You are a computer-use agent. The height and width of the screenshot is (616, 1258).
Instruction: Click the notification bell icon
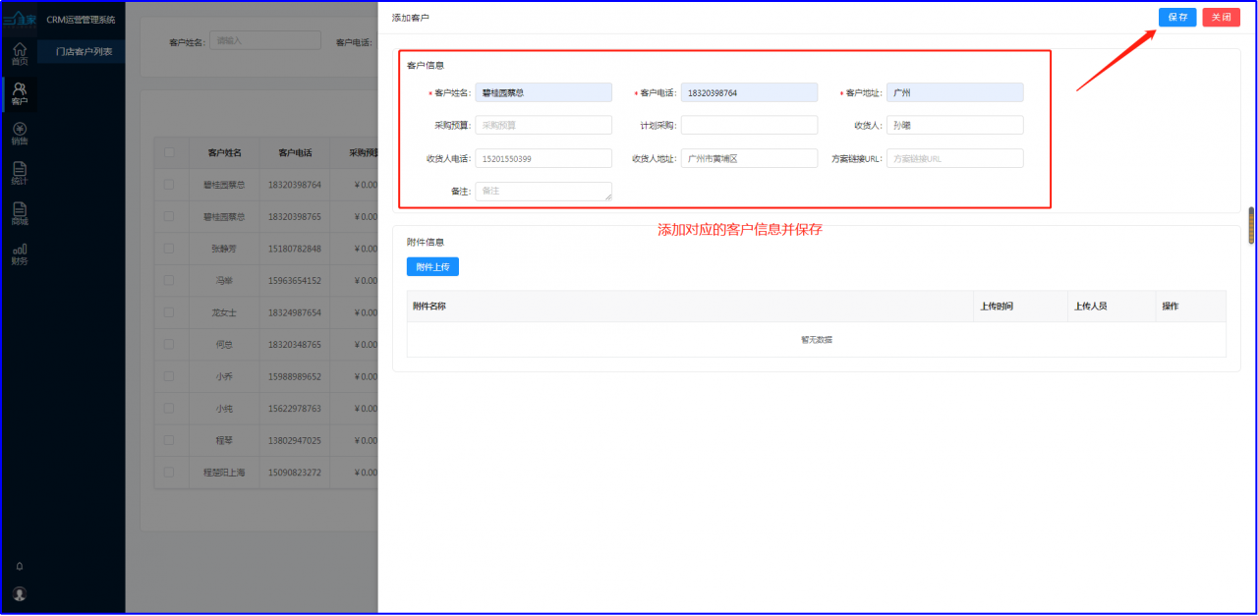pyautogui.click(x=20, y=567)
